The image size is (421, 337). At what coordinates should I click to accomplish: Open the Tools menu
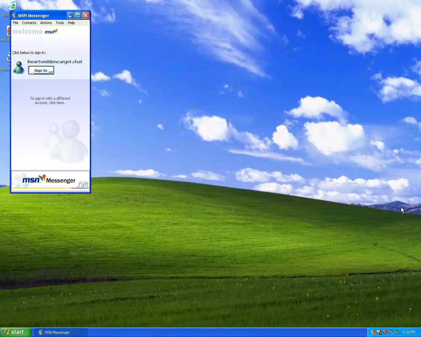tap(60, 23)
